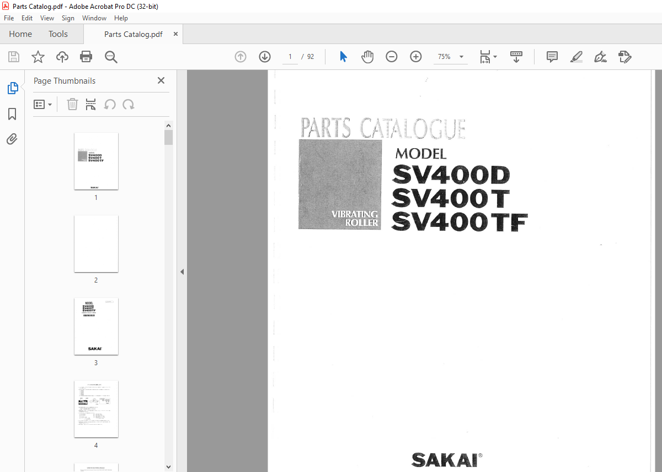
Task: Open the File menu
Action: 9,18
